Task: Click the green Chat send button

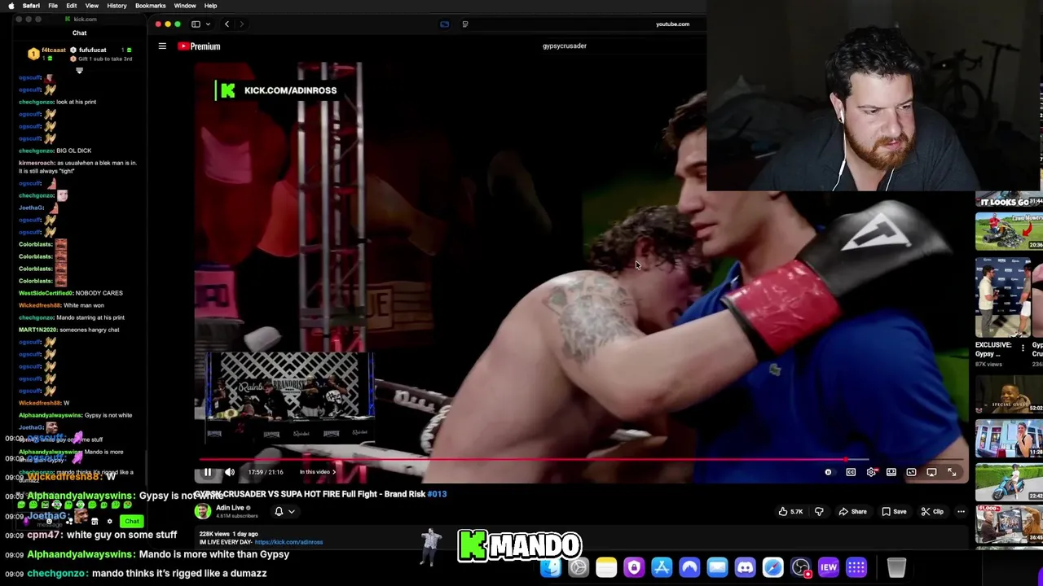Action: click(131, 521)
